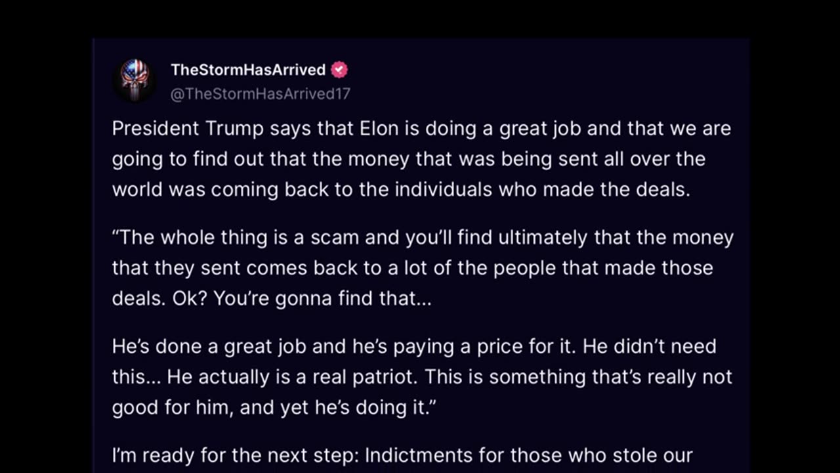Click the line starting "He's done a great job"
840x473 pixels.
414,346
